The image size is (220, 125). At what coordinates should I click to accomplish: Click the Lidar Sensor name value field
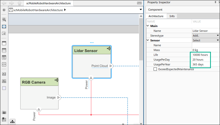click(205, 31)
